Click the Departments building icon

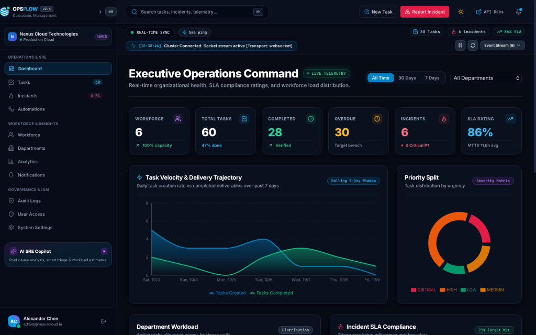[x=12, y=148]
